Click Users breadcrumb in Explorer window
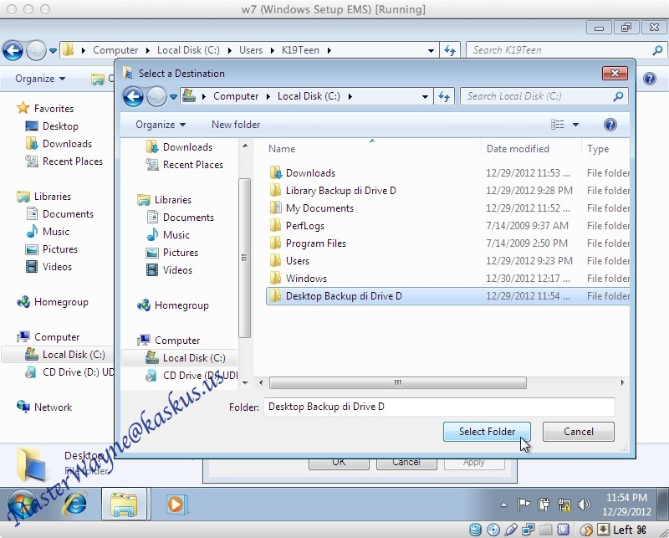Image resolution: width=669 pixels, height=538 pixels. coord(250,50)
